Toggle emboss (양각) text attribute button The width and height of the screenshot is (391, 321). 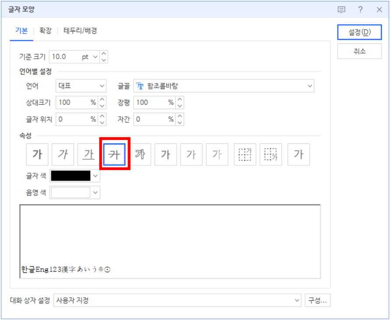(x=191, y=154)
